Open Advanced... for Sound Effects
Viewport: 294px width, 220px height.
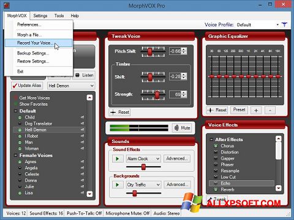pos(177,158)
